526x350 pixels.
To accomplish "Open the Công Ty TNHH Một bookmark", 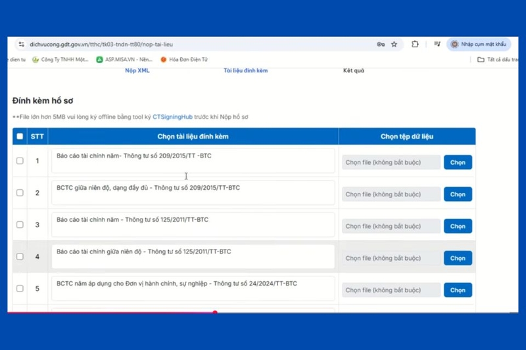I will pos(60,60).
